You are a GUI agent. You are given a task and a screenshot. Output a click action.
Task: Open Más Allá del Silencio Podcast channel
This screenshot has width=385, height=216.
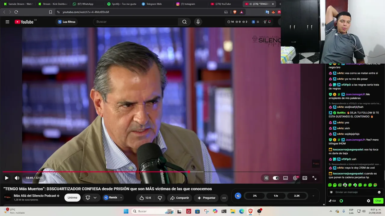click(35, 196)
